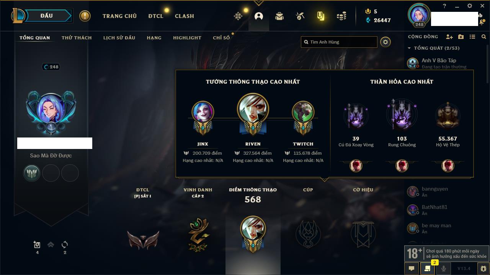Open the TRANG CHỦ home link

point(119,16)
